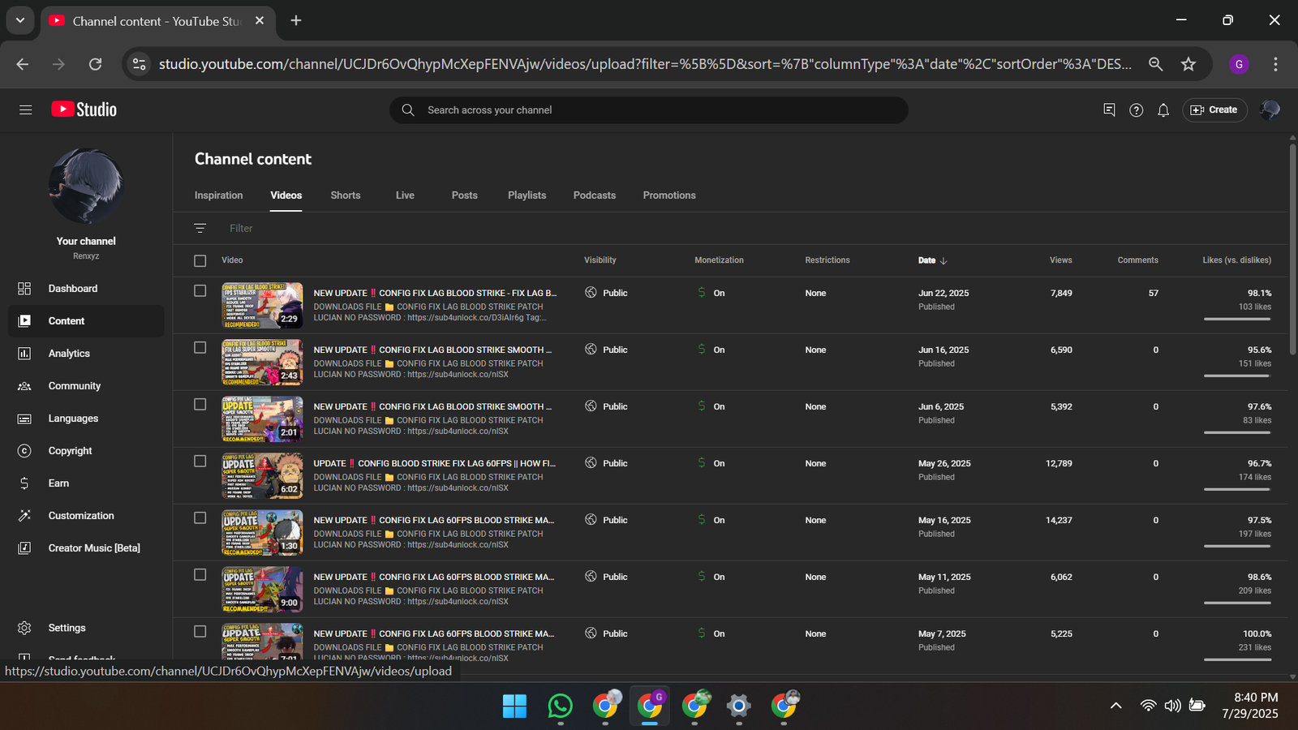Switch to the Podcasts tab
The height and width of the screenshot is (730, 1298).
(595, 195)
